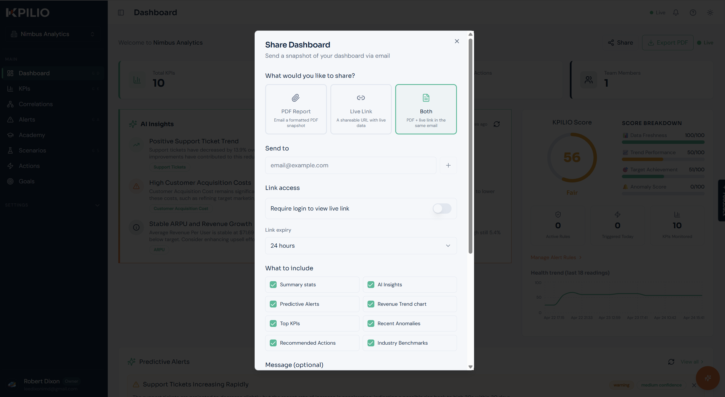Viewport: 725px width, 397px height.
Task: Open Scenarios in the sidebar
Action: pyautogui.click(x=53, y=150)
